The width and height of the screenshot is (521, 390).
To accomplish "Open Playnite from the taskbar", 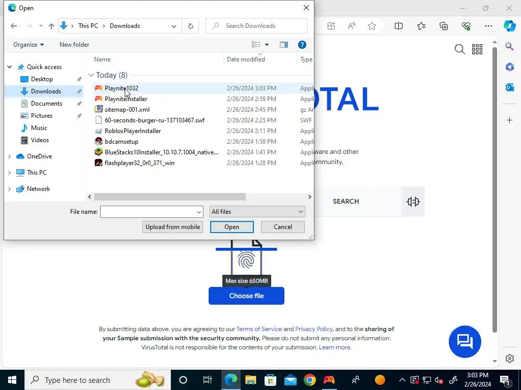I will pyautogui.click(x=329, y=380).
